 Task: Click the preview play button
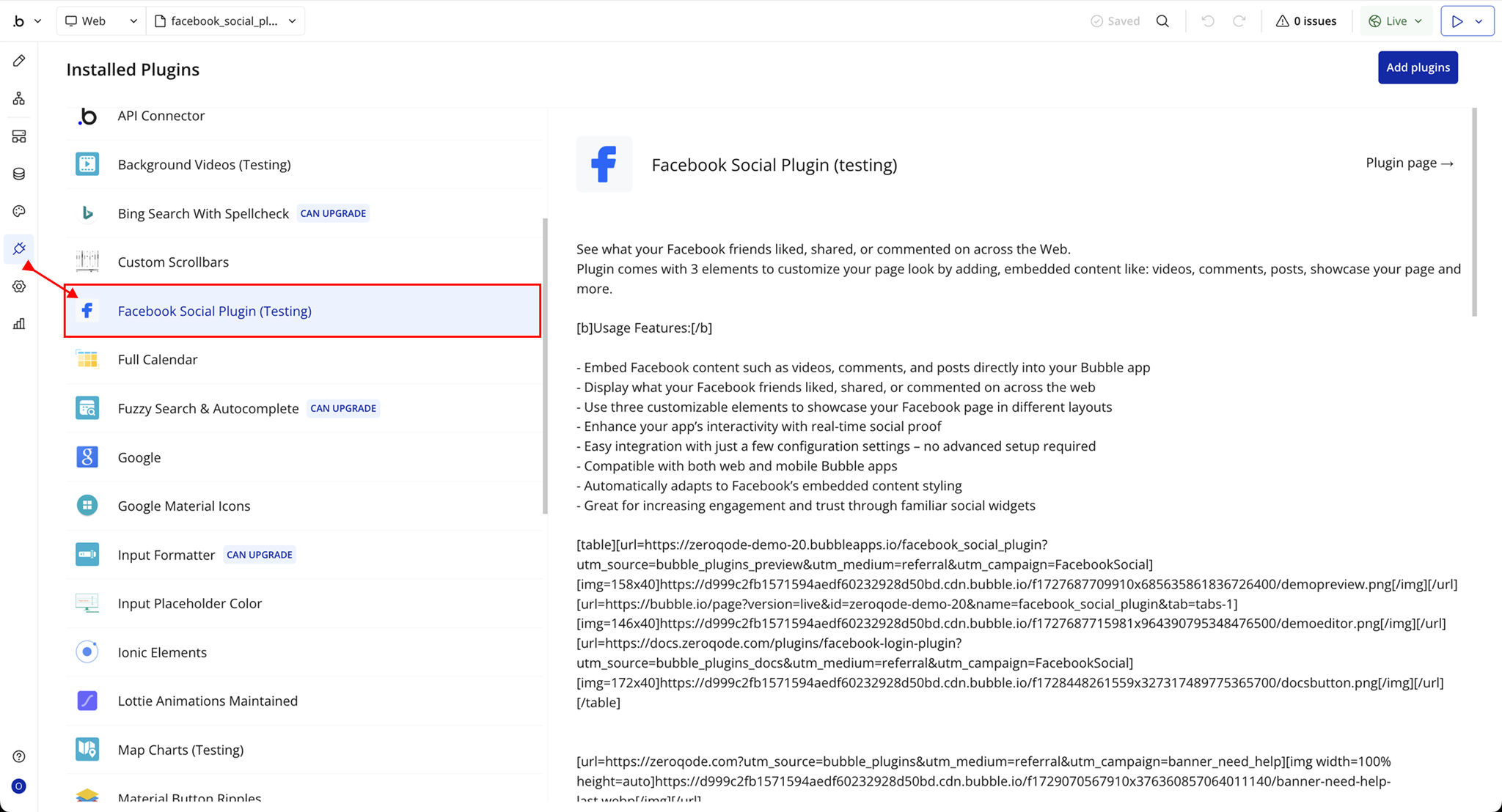pyautogui.click(x=1457, y=21)
